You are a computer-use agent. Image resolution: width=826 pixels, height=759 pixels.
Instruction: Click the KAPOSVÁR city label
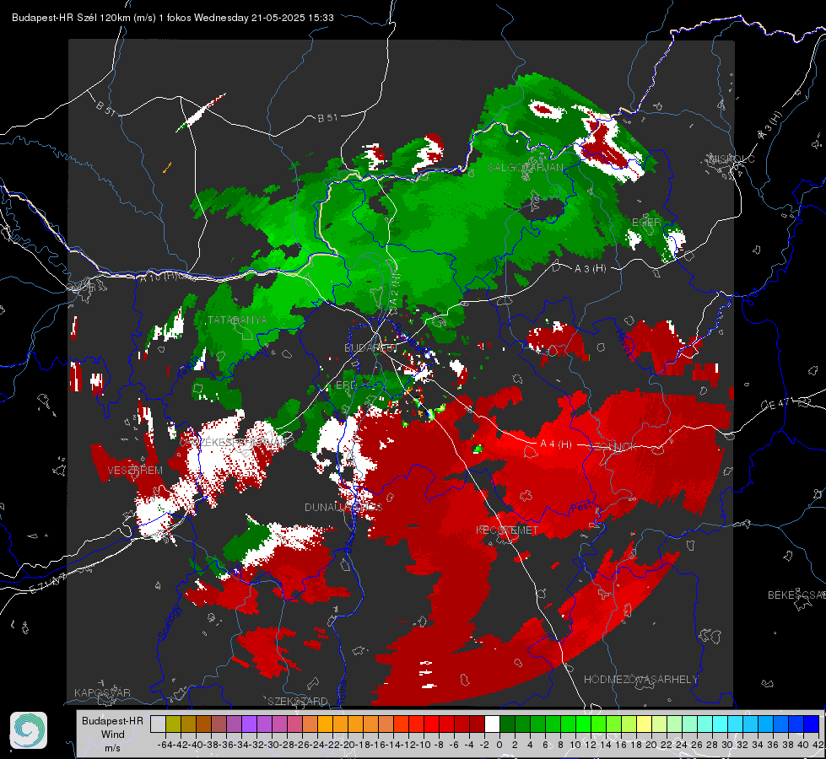[x=102, y=692]
